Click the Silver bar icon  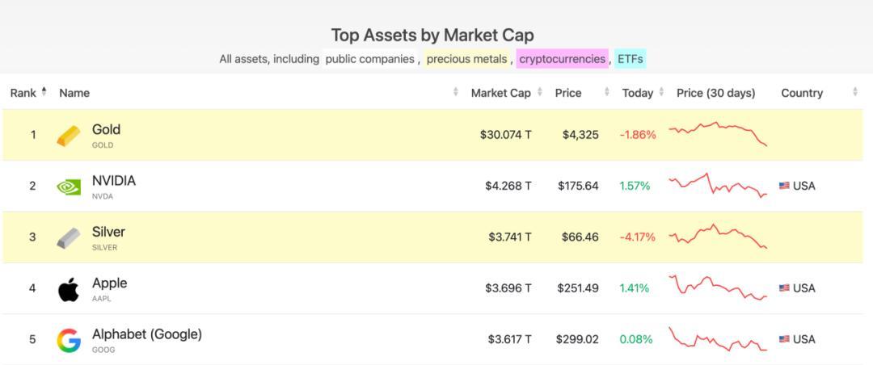(69, 237)
